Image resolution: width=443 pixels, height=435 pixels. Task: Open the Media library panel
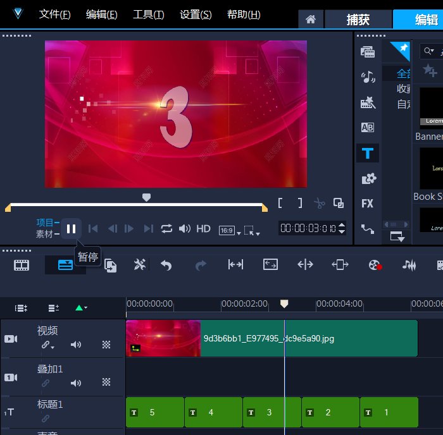click(x=367, y=52)
